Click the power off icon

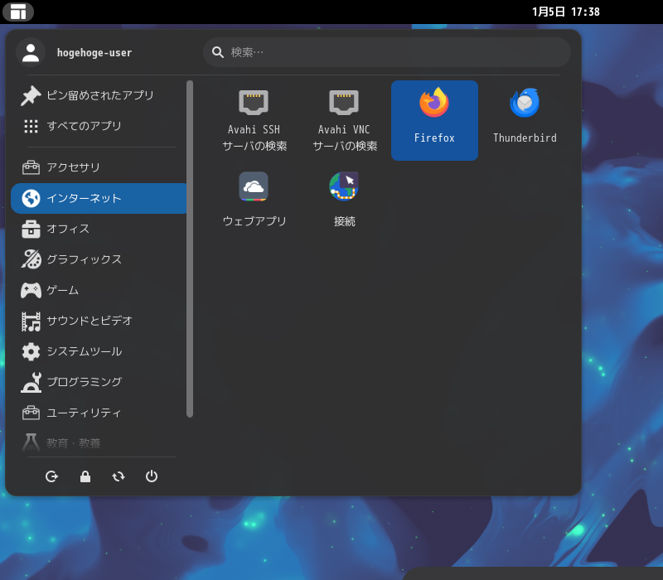tap(152, 476)
